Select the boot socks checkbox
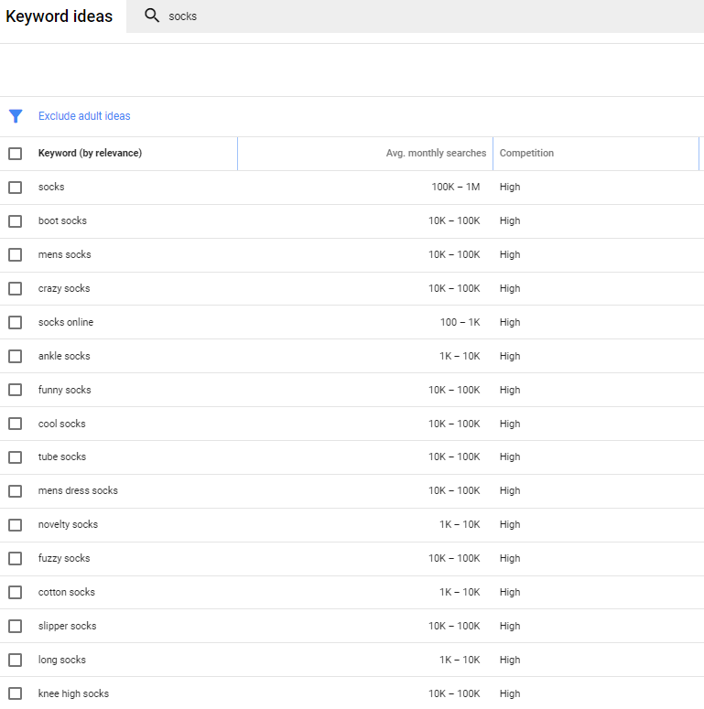Image resolution: width=704 pixels, height=709 pixels. click(x=15, y=221)
